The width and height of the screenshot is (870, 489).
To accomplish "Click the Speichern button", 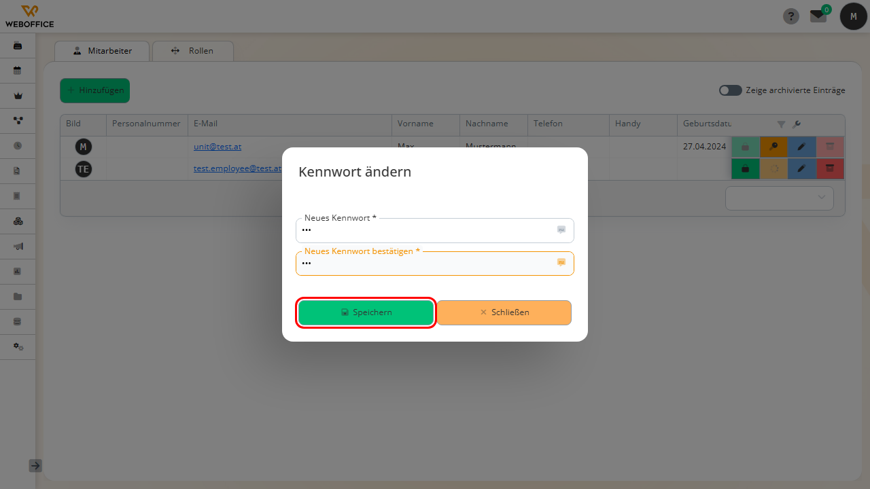I will tap(366, 312).
